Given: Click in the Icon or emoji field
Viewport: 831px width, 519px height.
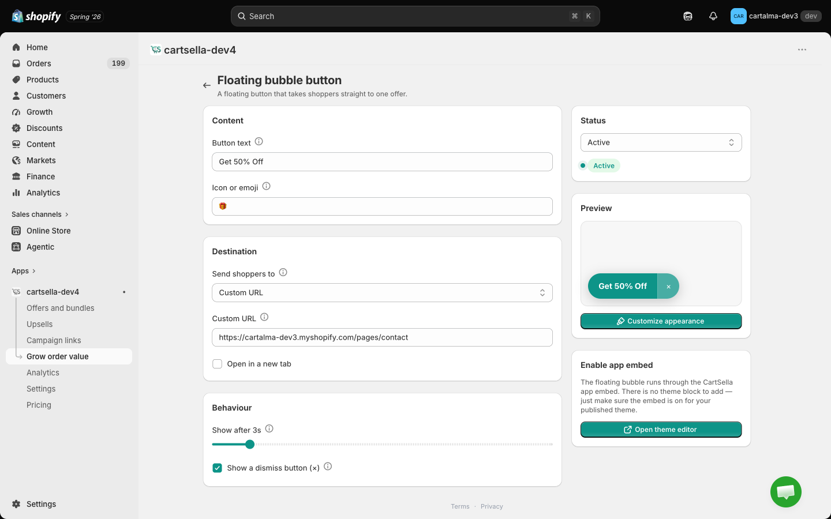Looking at the screenshot, I should [x=382, y=206].
